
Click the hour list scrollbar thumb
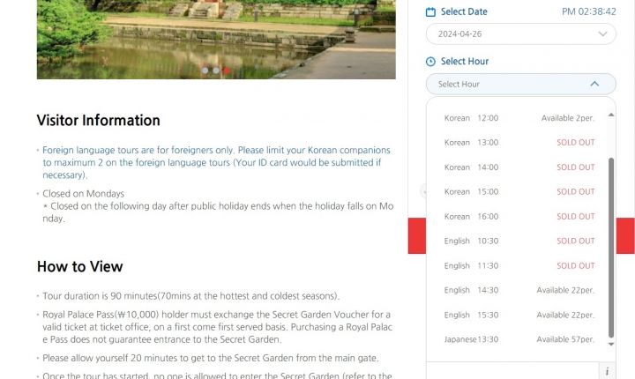click(611, 248)
